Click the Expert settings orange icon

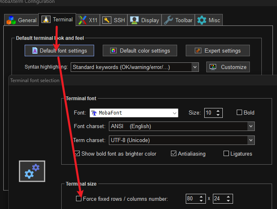click(x=198, y=51)
